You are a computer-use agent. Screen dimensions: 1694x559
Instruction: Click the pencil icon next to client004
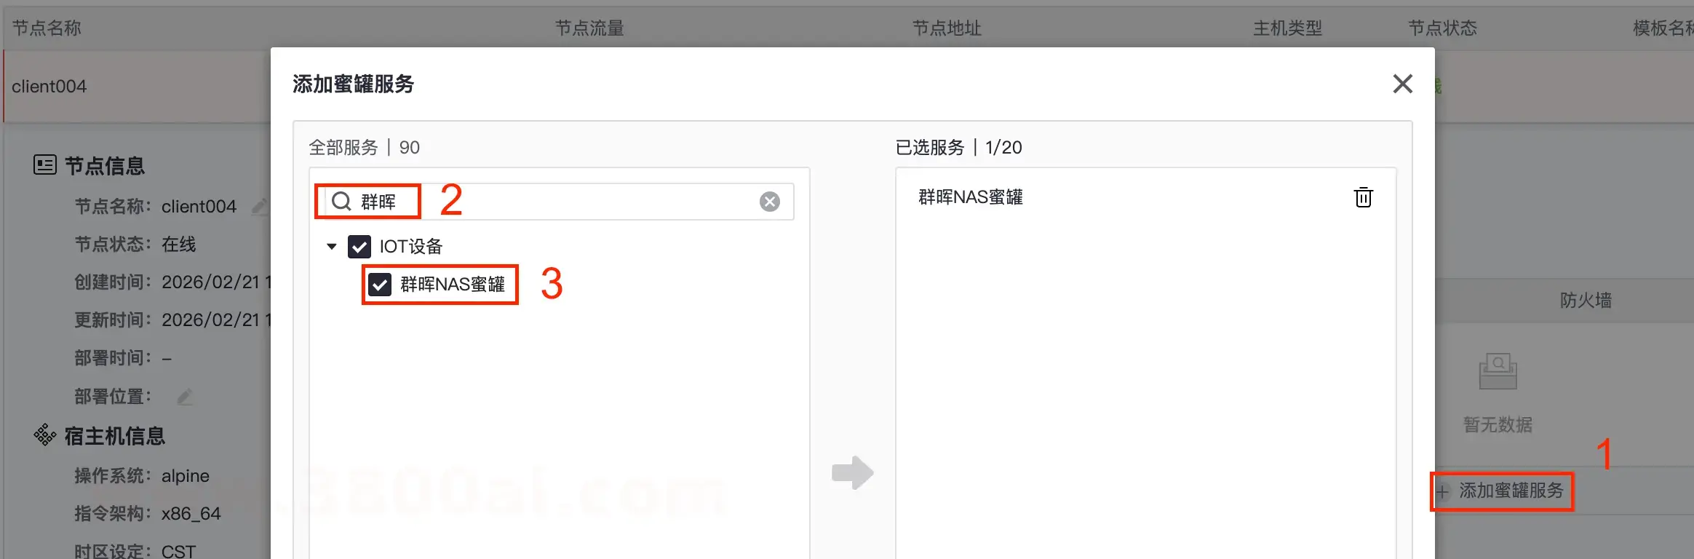coord(260,207)
